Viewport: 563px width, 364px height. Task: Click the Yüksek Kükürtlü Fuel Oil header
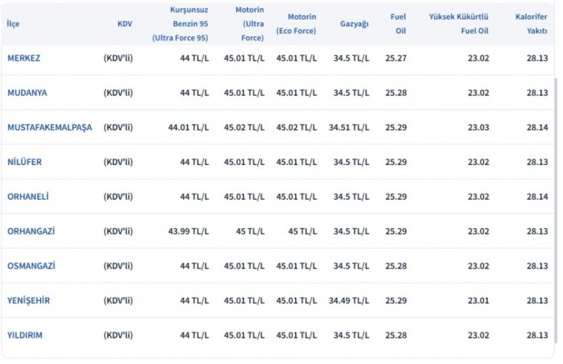tap(459, 23)
